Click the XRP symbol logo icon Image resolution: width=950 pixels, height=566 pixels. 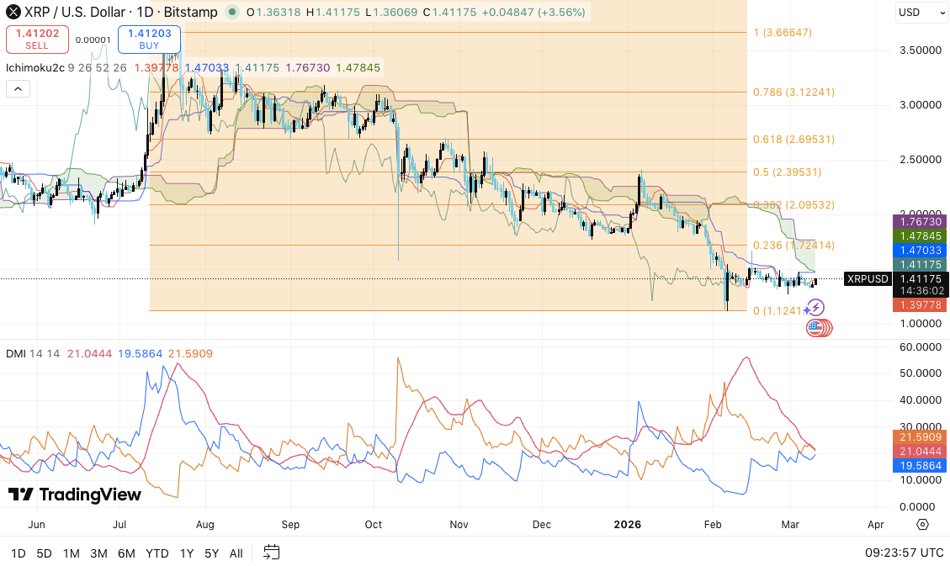[13, 13]
